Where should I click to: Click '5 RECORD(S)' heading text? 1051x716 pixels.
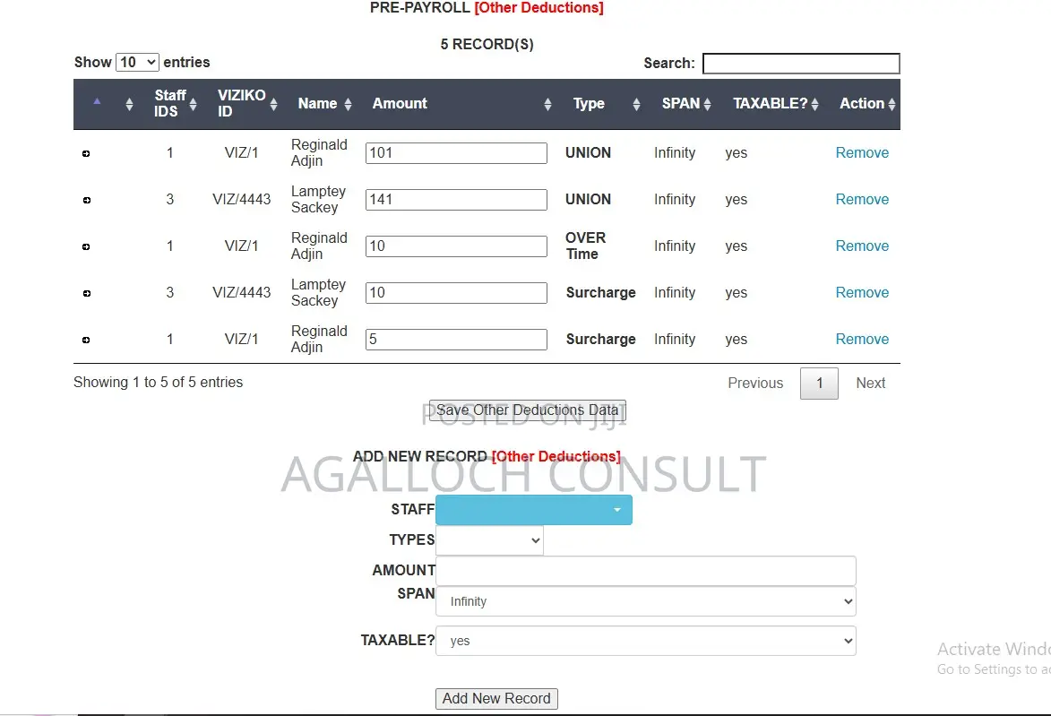pos(487,44)
